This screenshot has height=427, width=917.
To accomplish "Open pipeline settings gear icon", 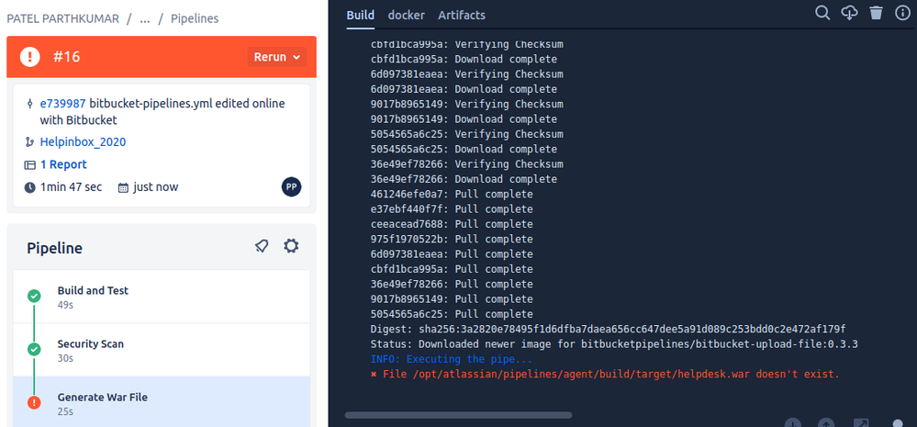I will (x=291, y=246).
